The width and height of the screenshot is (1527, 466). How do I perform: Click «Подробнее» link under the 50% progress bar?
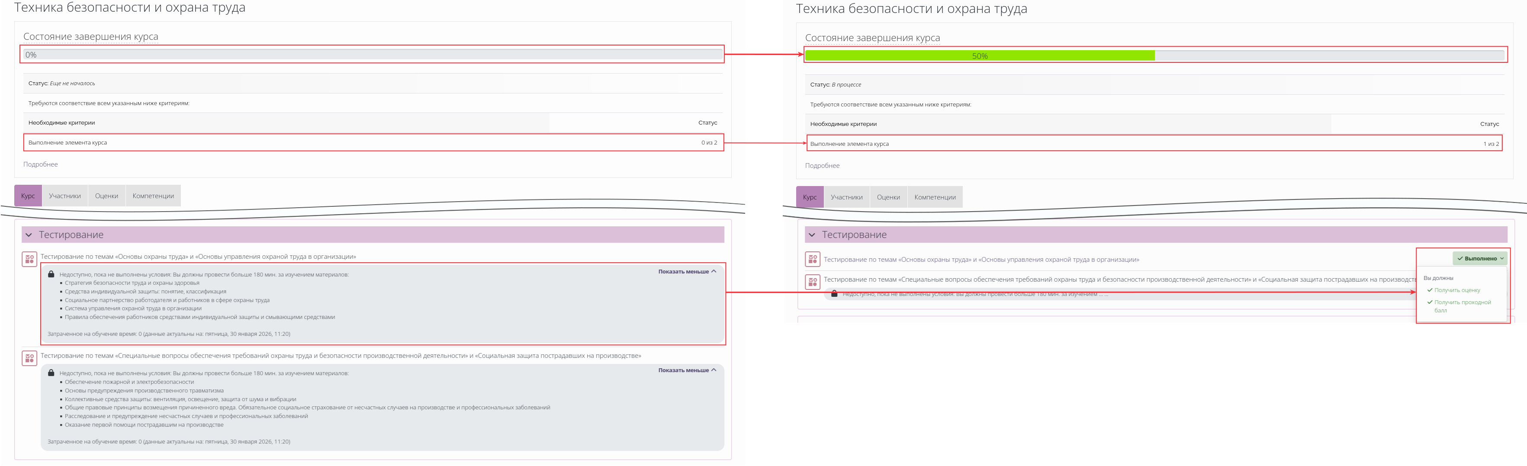point(822,165)
